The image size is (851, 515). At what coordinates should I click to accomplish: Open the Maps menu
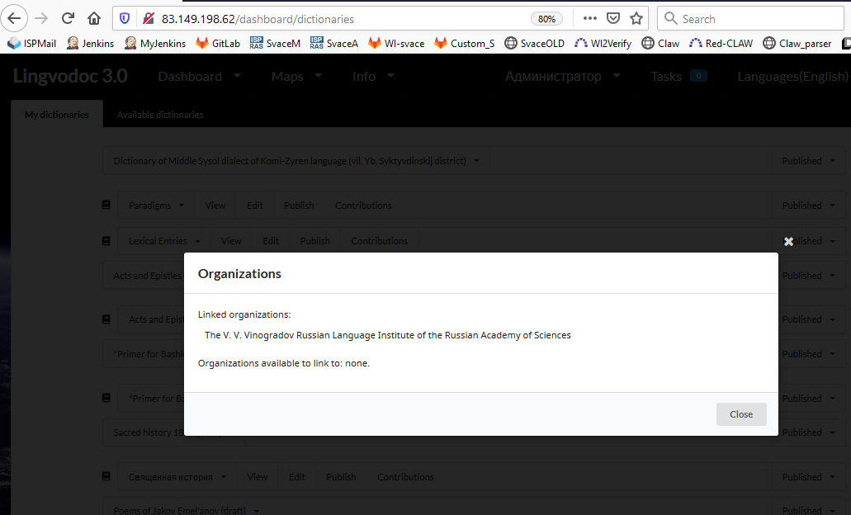point(295,75)
